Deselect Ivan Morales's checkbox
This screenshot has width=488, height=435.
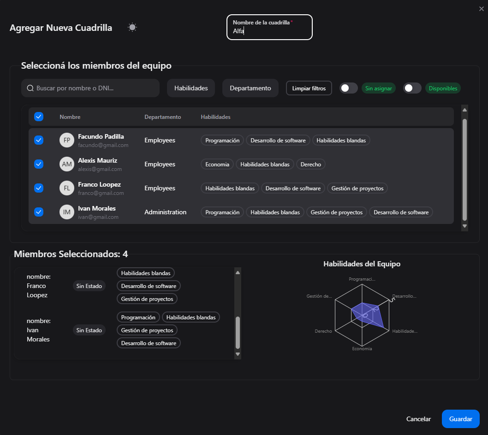39,212
